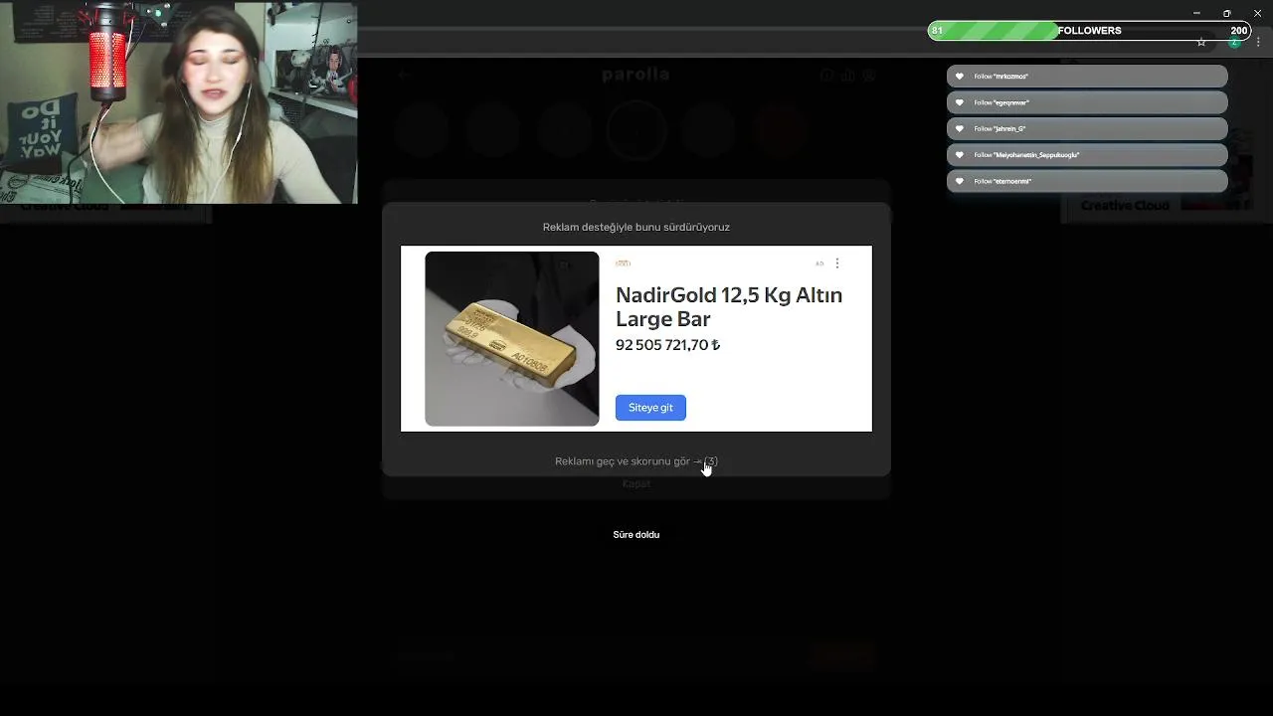1273x716 pixels.
Task: Click the webcam video overlay
Action: tap(179, 102)
